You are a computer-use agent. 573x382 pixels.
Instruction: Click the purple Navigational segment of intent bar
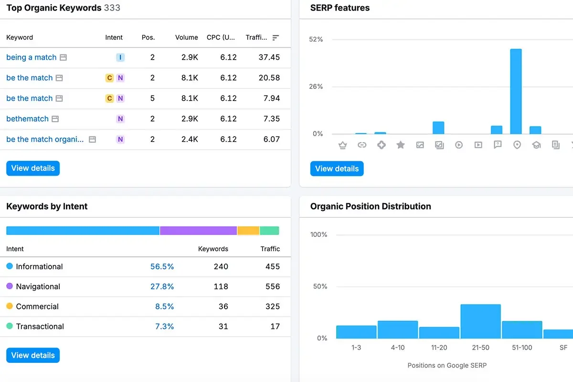(198, 231)
